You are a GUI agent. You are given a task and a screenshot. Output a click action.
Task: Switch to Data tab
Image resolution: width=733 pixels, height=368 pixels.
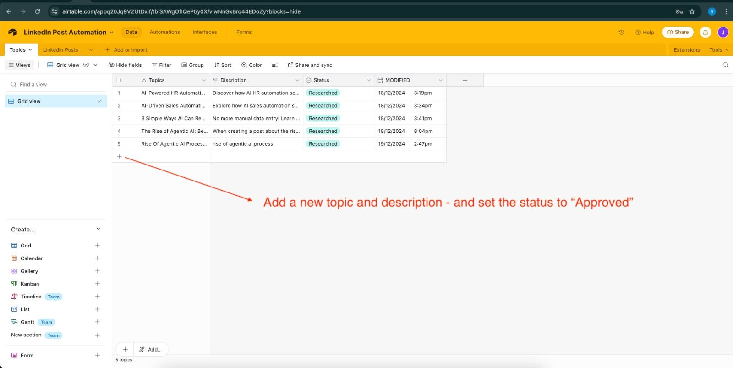[131, 32]
